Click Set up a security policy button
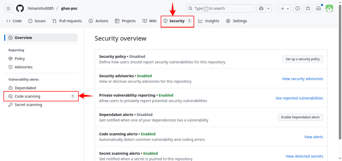This screenshot has width=342, height=161. (x=303, y=59)
